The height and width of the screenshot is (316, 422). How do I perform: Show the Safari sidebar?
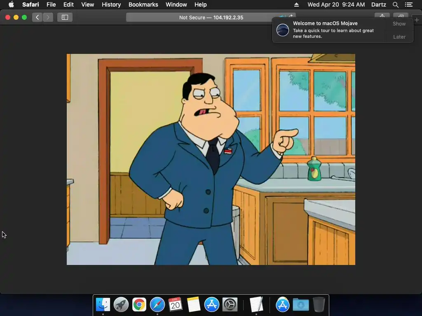(x=65, y=17)
